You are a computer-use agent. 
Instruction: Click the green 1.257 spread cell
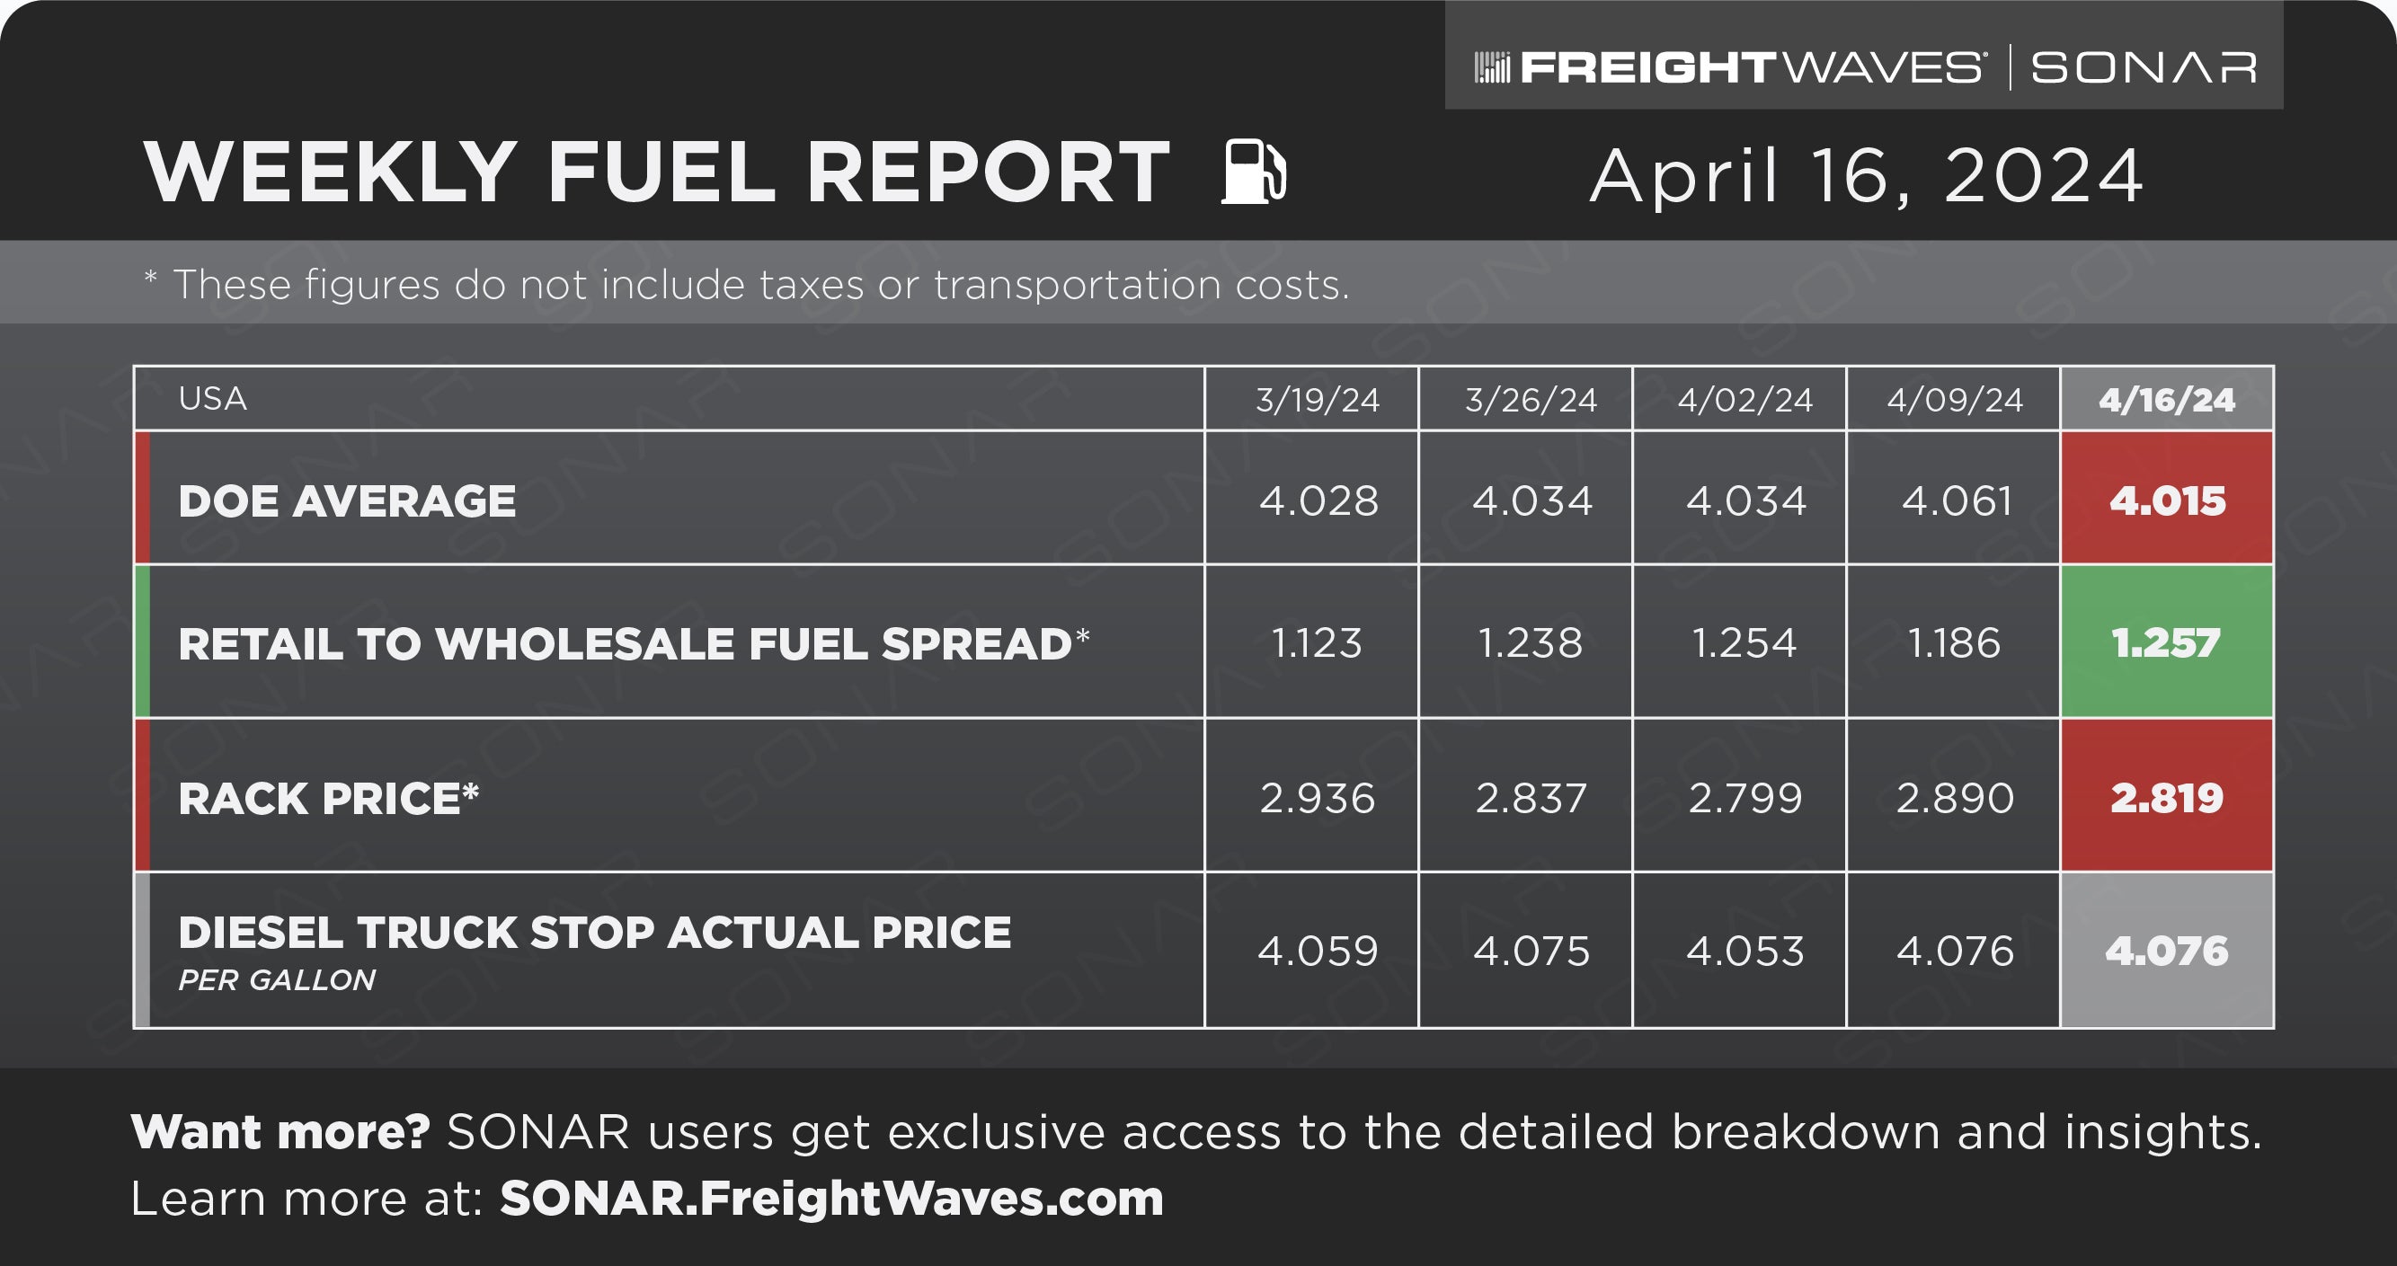tap(2167, 642)
